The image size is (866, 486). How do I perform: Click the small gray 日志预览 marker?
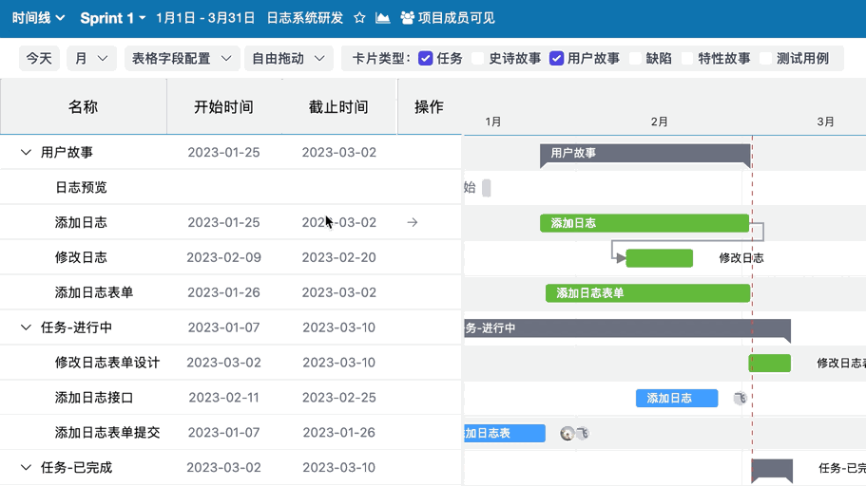[x=486, y=188]
